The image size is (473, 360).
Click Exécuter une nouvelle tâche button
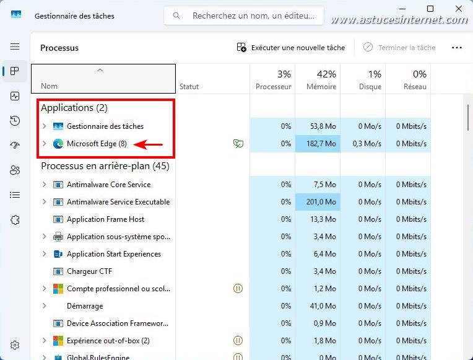point(290,48)
